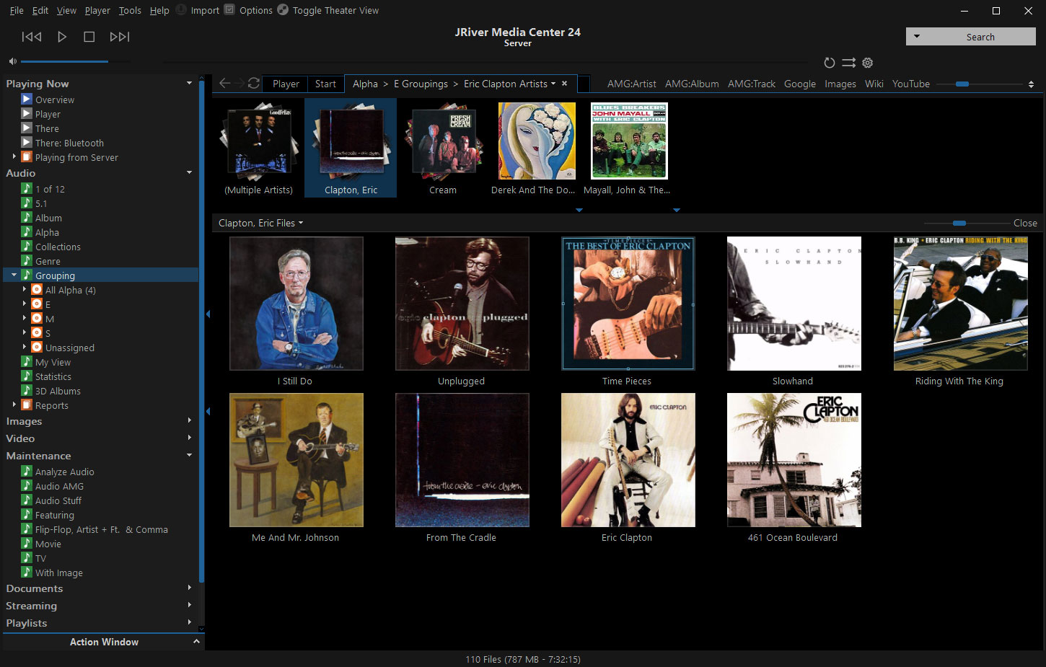This screenshot has width=1046, height=667.
Task: Open the Playing from Server icon
Action: pyautogui.click(x=27, y=156)
